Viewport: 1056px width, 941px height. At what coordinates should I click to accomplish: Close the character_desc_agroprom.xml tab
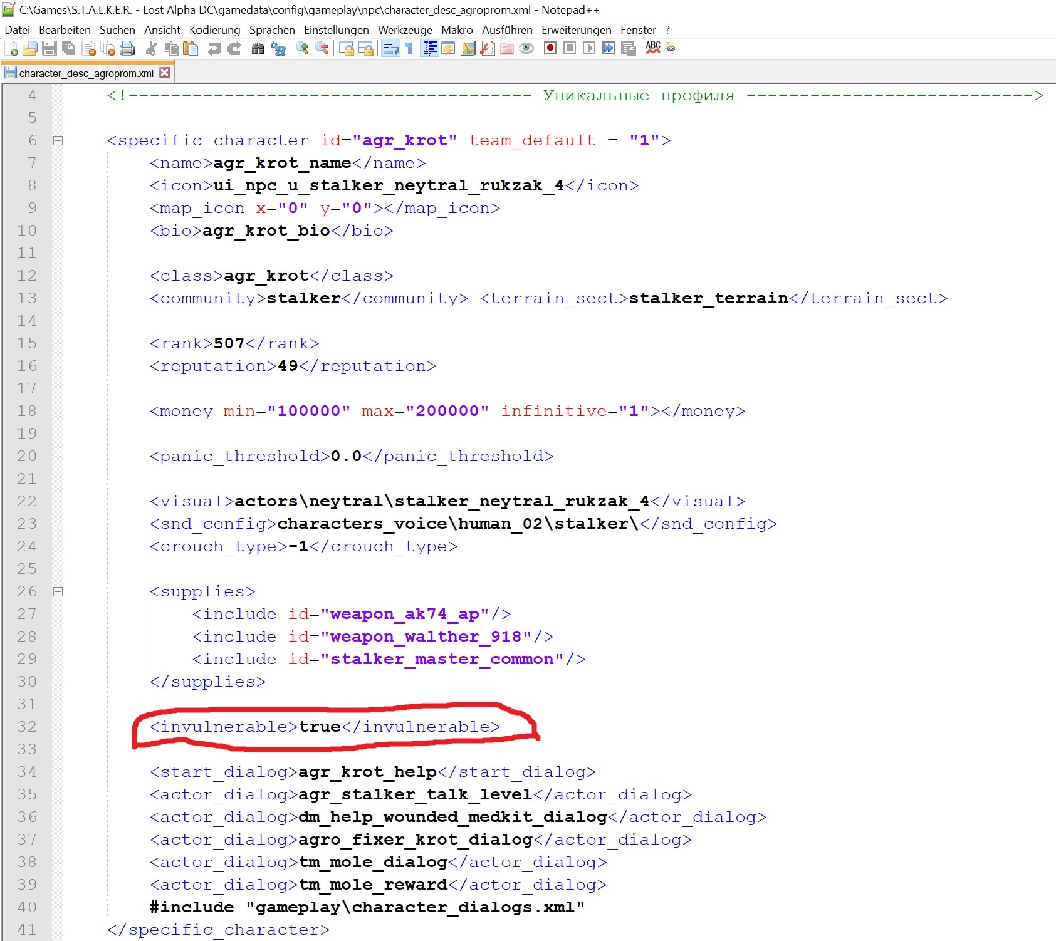[x=165, y=73]
